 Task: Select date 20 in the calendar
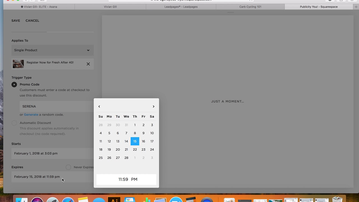[x=118, y=150]
